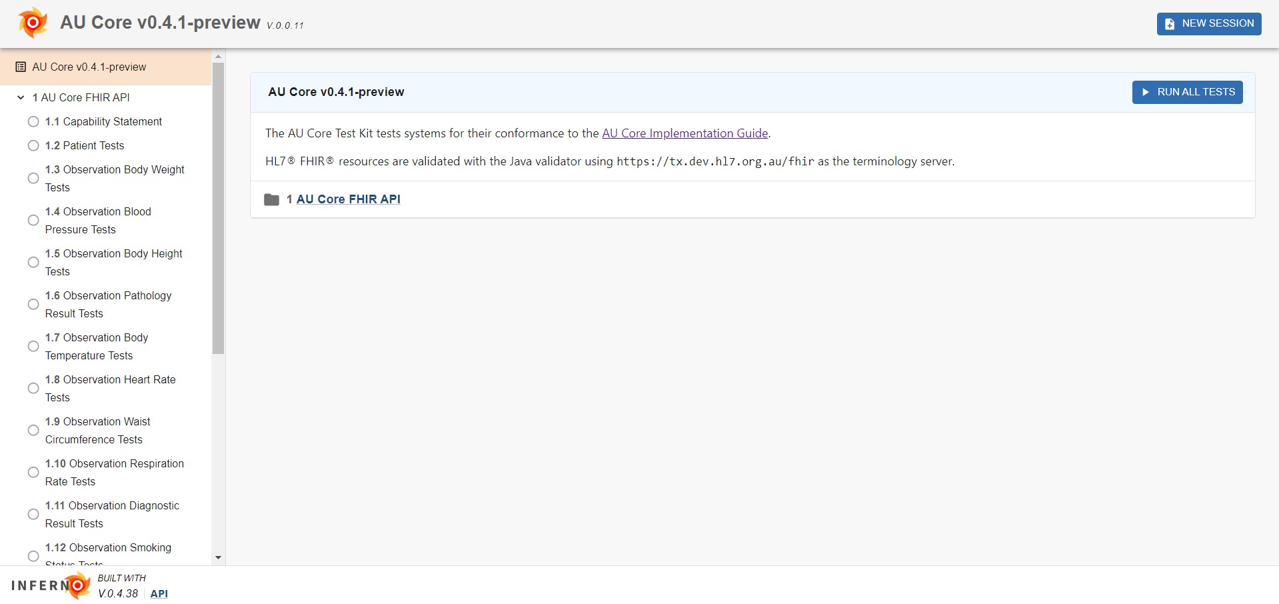Open the API link in footer

pos(159,593)
